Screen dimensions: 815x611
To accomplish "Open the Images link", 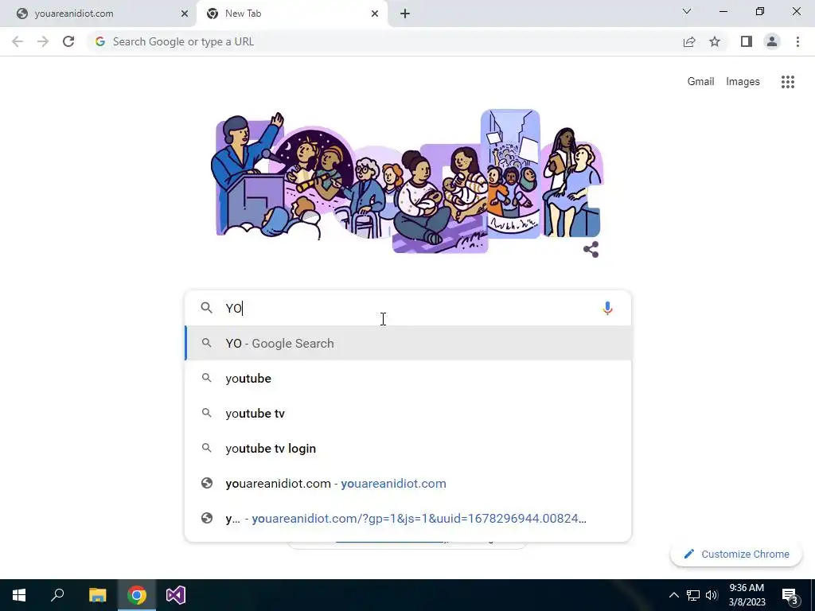I will tap(743, 82).
